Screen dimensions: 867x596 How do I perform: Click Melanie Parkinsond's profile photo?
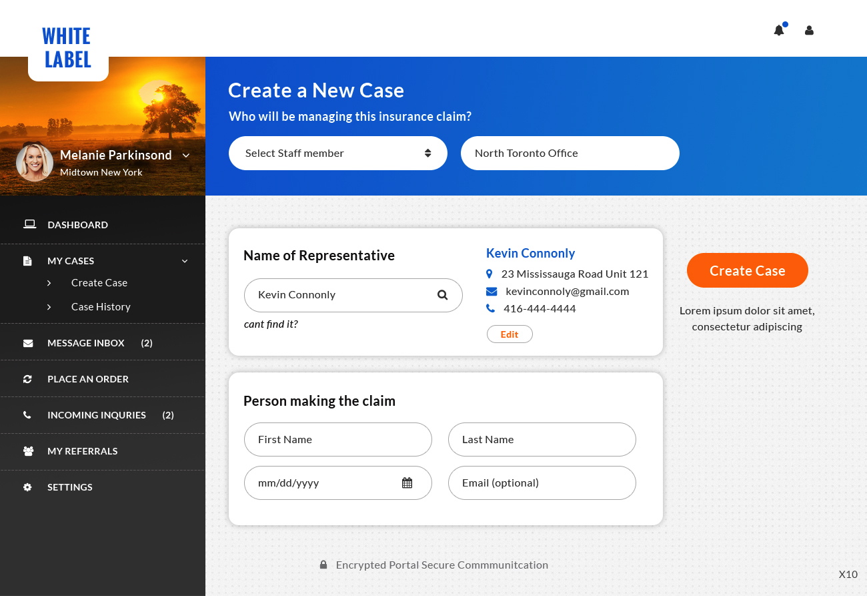tap(35, 163)
